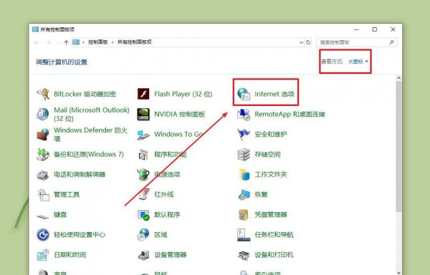
Task: Open the 任务栏和导航 icon
Action: [244, 235]
